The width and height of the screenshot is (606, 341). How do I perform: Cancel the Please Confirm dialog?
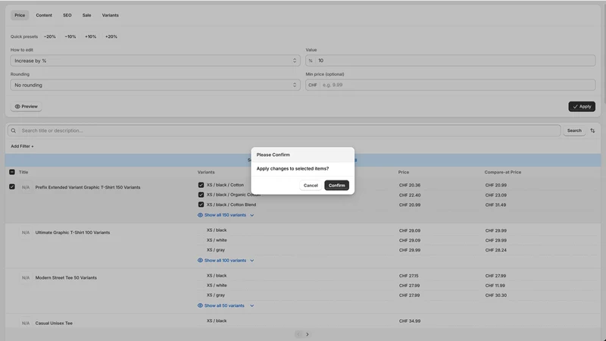tap(311, 185)
